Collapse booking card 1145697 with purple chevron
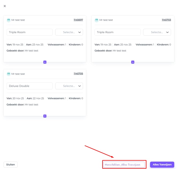 (45, 62)
